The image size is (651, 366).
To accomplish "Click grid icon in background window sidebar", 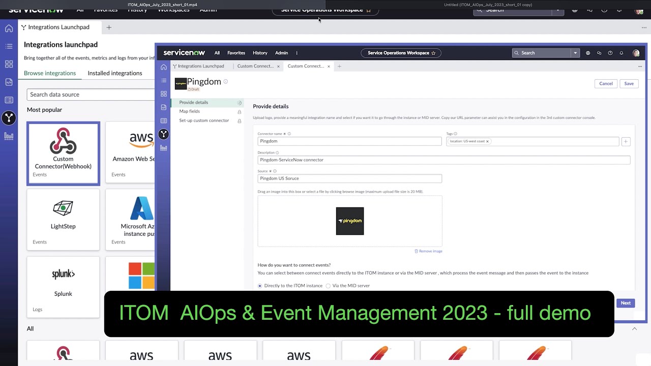I will coord(9,64).
